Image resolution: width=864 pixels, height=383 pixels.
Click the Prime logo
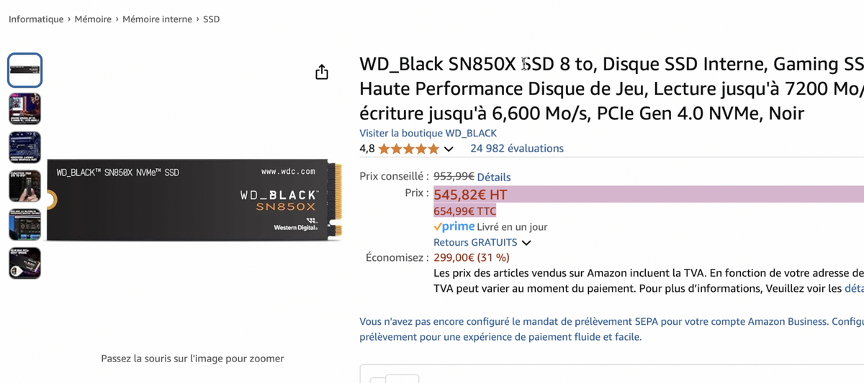coord(454,226)
